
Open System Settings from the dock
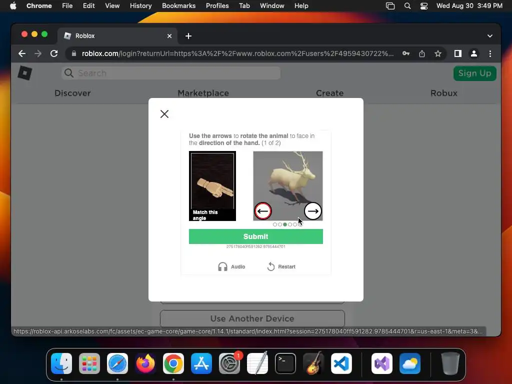click(x=229, y=363)
